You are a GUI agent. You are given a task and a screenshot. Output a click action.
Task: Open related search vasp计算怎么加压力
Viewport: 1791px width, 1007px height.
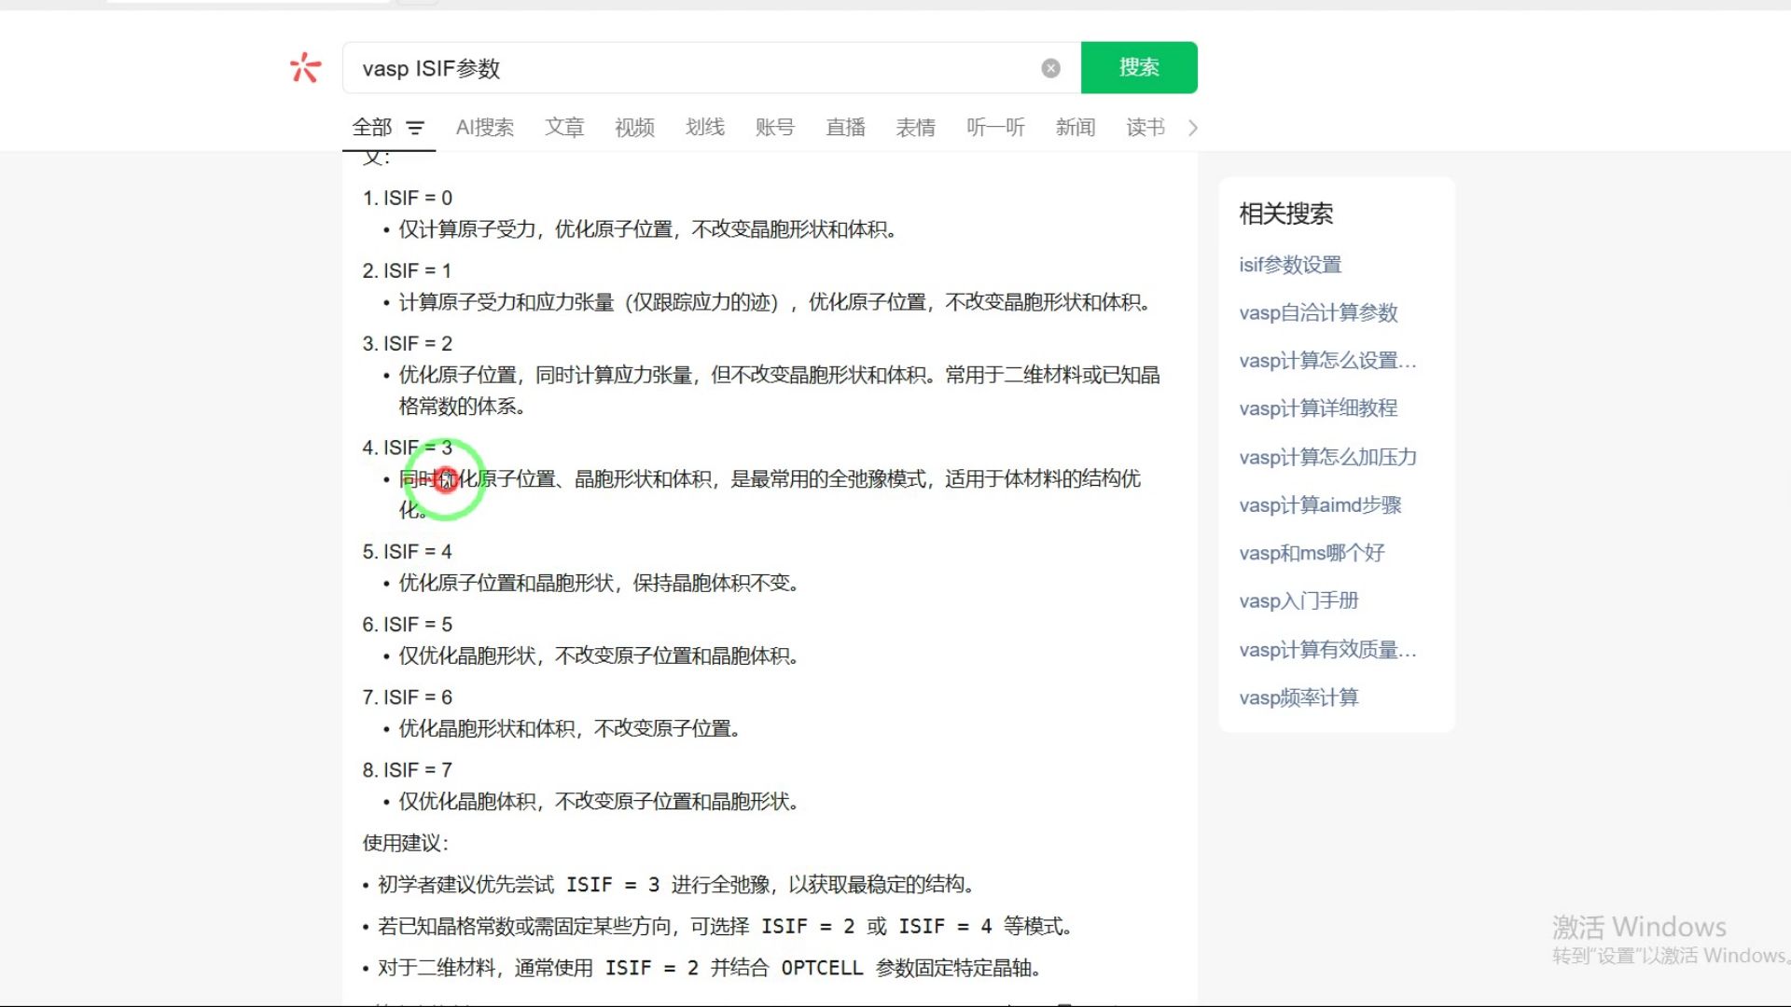pos(1327,457)
